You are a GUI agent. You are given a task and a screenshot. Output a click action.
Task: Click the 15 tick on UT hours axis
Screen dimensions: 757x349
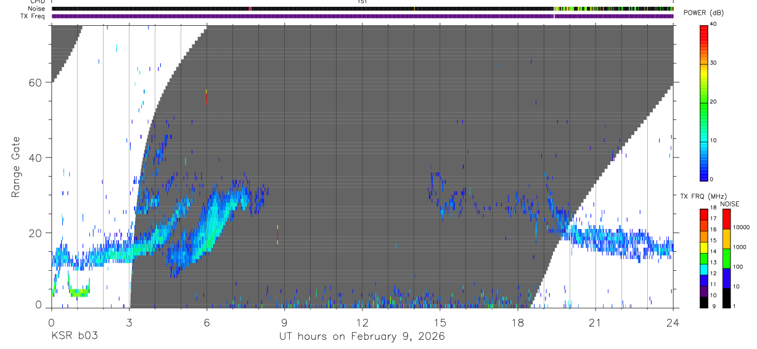point(440,323)
